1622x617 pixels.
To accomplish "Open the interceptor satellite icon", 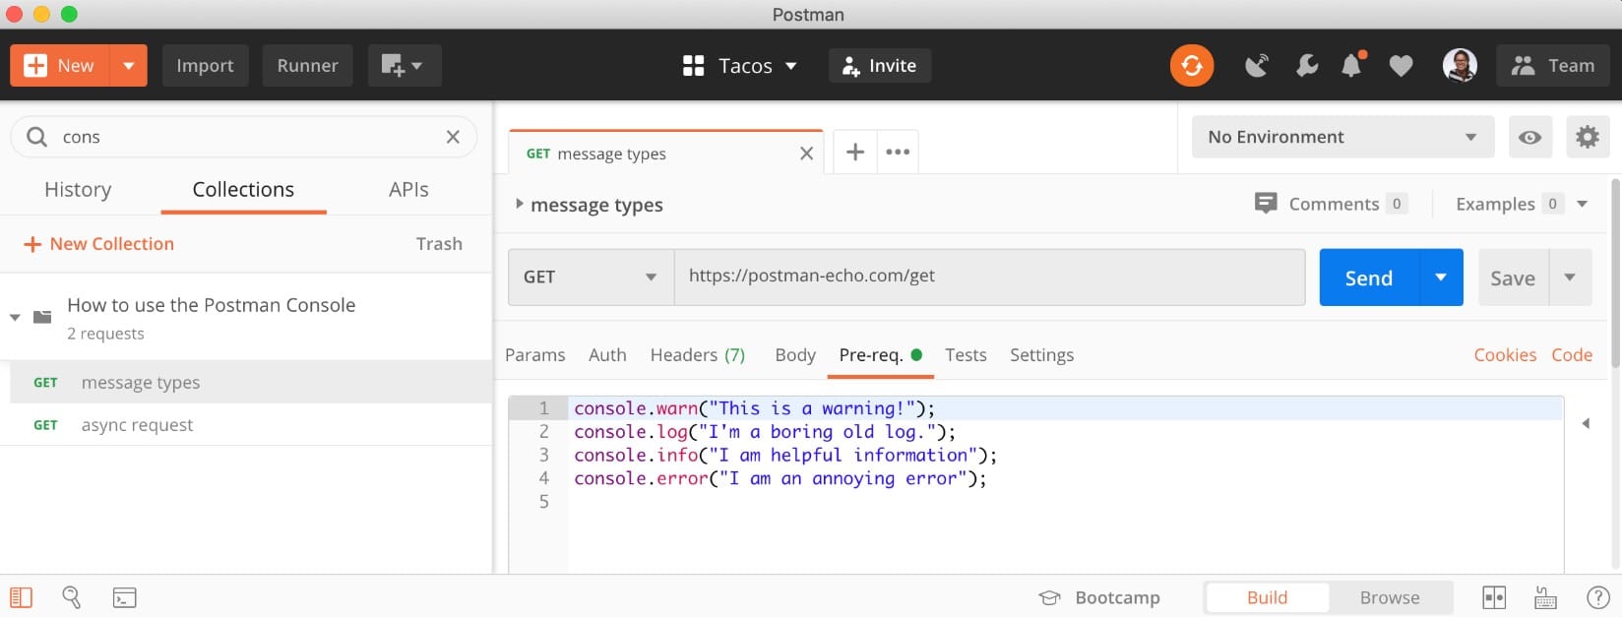I will tap(1257, 66).
